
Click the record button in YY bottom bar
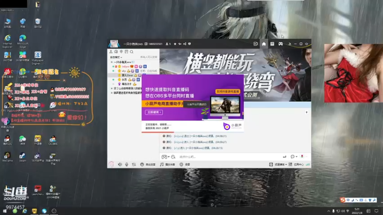pos(185,164)
